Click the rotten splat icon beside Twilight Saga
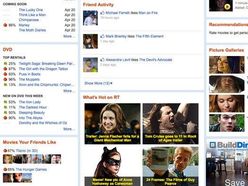 (5, 64)
